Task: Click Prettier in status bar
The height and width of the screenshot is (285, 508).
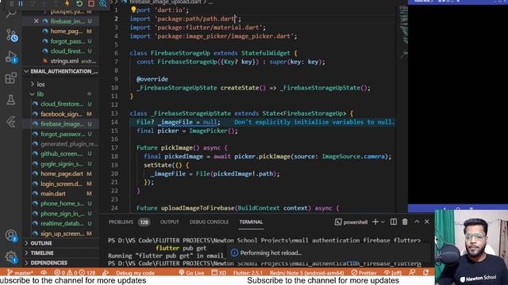Action: click(364, 272)
